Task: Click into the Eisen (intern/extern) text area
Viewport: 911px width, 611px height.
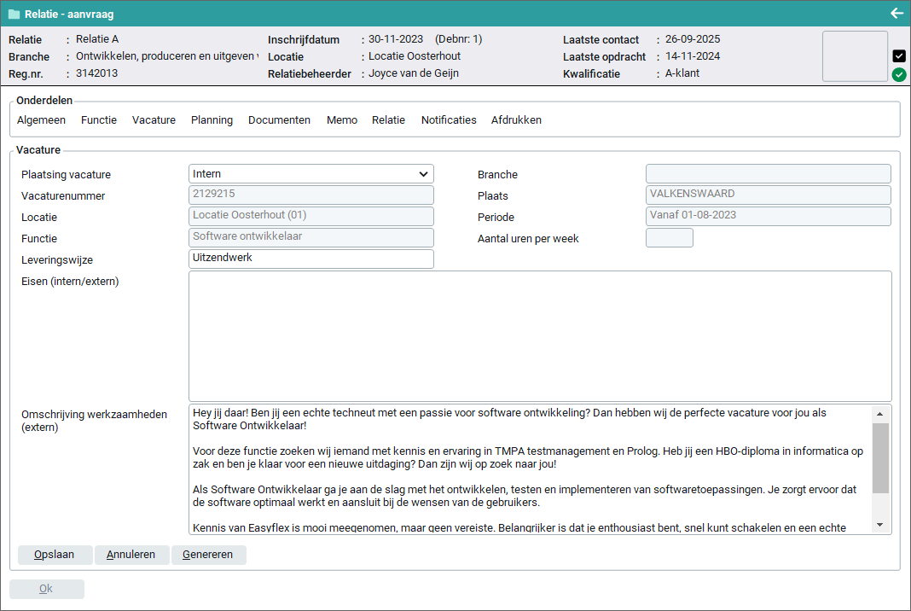Action: pyautogui.click(x=539, y=335)
